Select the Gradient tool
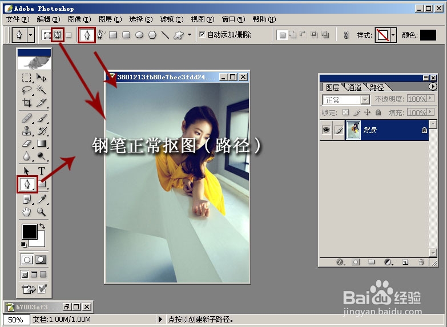447x327 pixels. point(42,143)
